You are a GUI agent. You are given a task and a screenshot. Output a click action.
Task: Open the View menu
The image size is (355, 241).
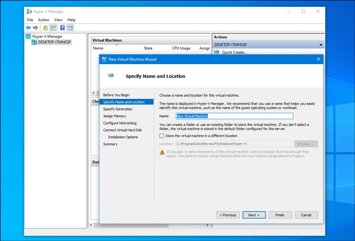[58, 19]
